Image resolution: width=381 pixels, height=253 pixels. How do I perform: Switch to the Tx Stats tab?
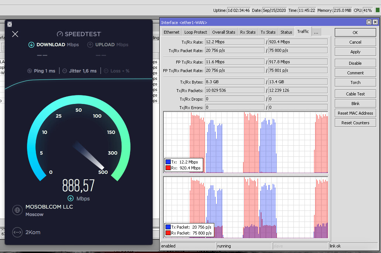268,32
